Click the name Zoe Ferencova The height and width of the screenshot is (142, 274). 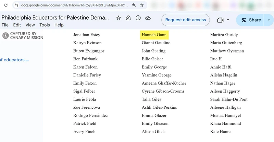pyautogui.click(x=87, y=107)
